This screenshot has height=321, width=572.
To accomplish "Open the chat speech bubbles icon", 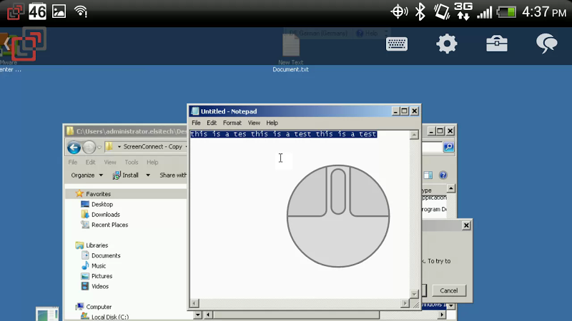I will tap(547, 44).
